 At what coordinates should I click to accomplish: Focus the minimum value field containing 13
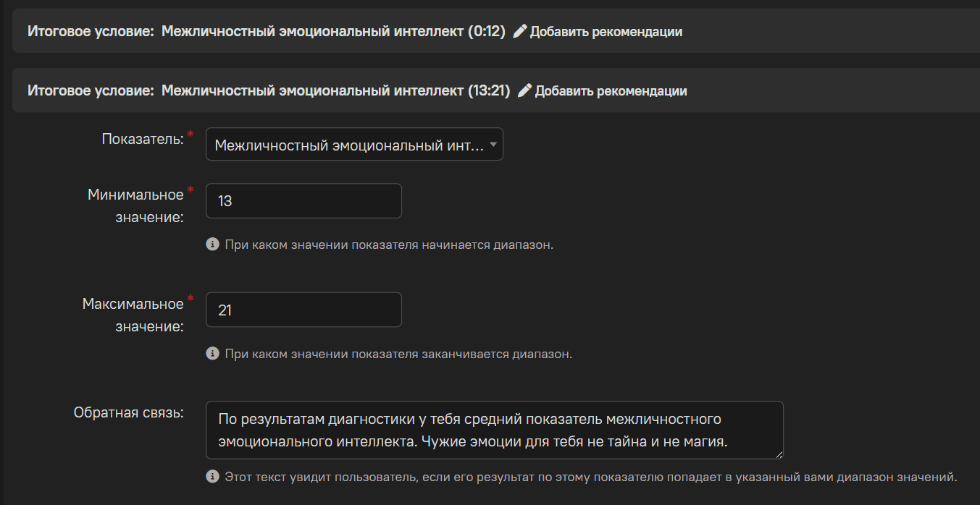(x=303, y=201)
